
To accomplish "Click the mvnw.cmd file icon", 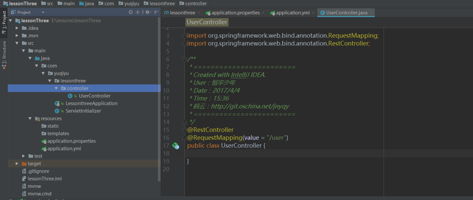I will tap(24, 194).
